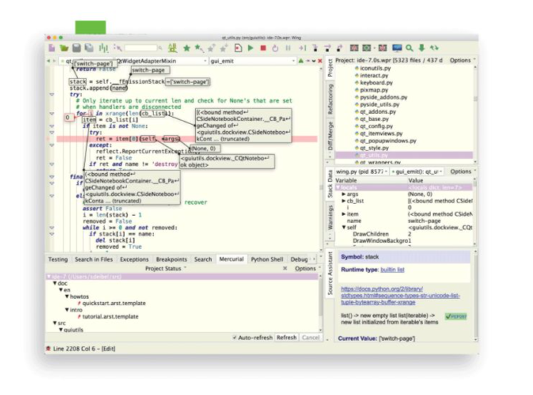Open the gui_emit method dropdown
This screenshot has width=533, height=395.
(x=253, y=61)
